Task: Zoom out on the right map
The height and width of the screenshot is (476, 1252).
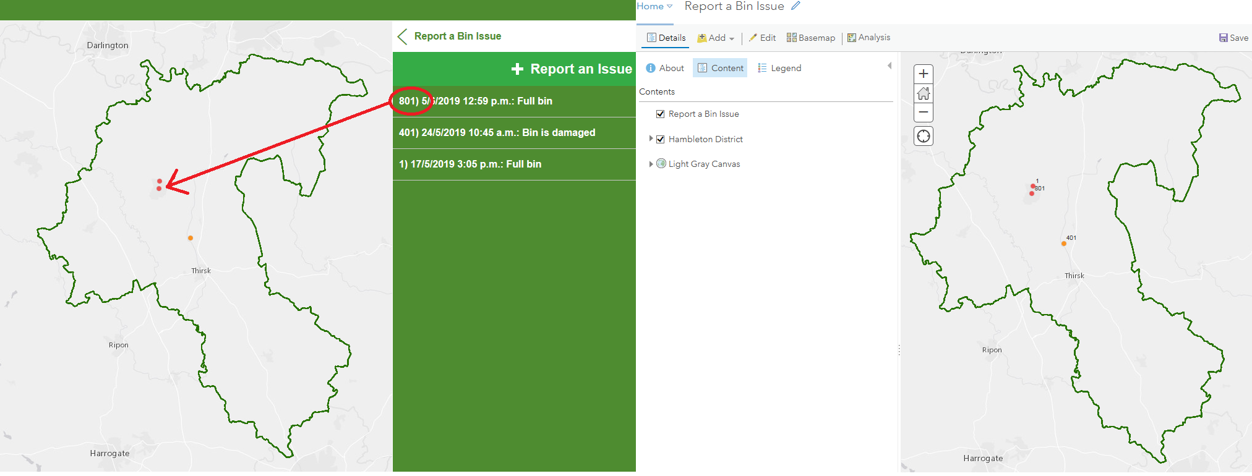Action: point(924,113)
